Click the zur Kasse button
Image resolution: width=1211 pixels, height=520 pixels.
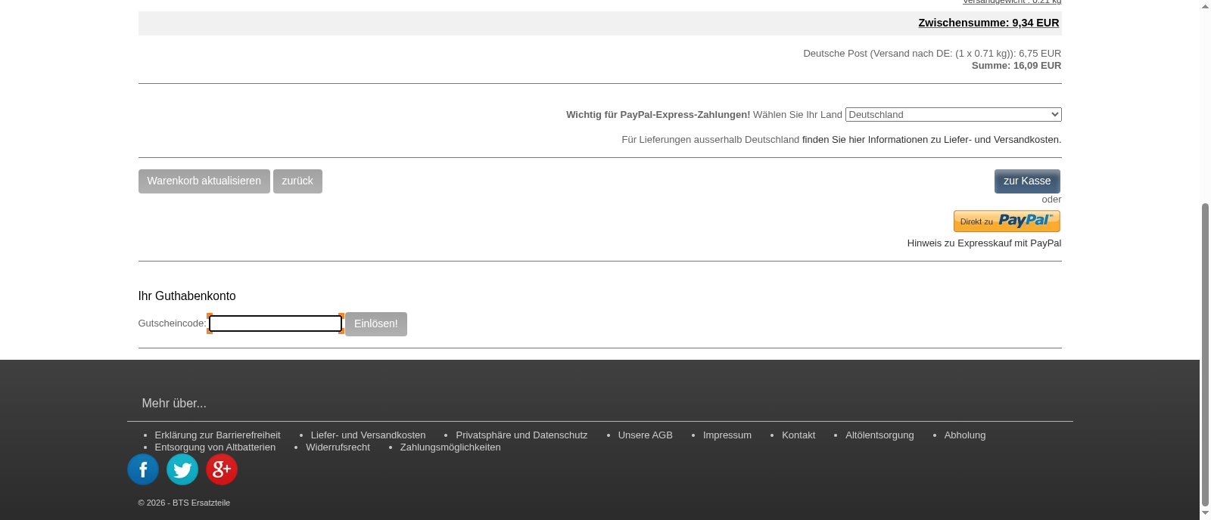[x=1026, y=181]
